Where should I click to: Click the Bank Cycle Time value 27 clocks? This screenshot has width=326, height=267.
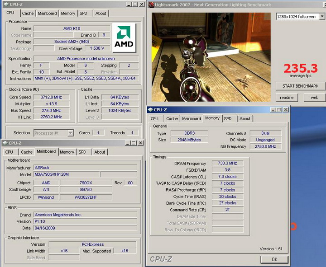[x=227, y=203]
